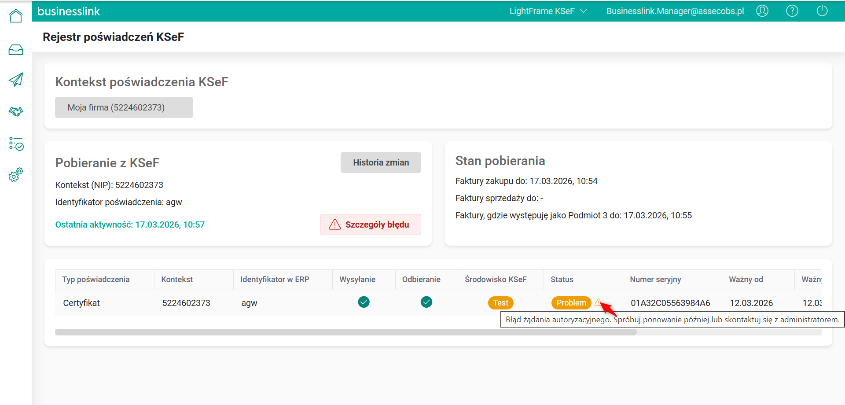Screen dimensions: 845x405
Task: Click the Odbieranie green checkmark icon
Action: pos(426,302)
